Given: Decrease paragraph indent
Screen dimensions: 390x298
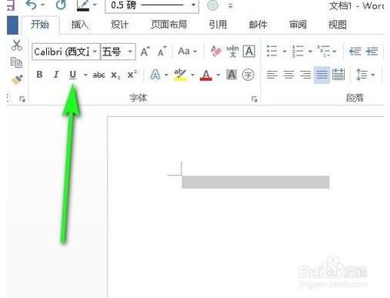Looking at the screenshot, I should click(x=355, y=52).
